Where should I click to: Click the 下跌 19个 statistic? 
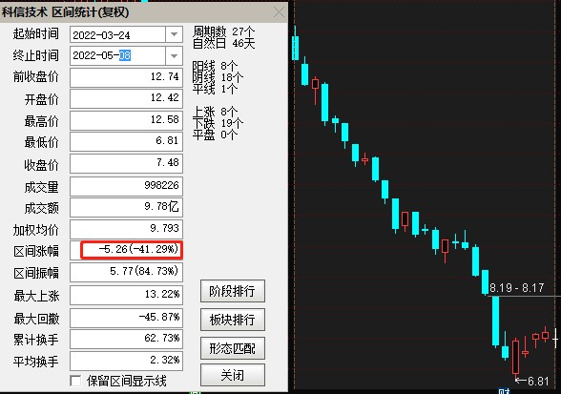218,123
